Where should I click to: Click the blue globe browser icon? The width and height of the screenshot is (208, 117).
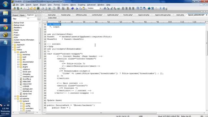tap(72, 8)
